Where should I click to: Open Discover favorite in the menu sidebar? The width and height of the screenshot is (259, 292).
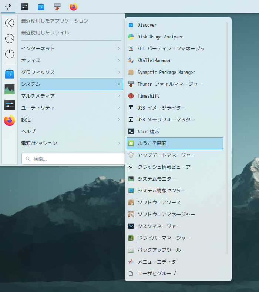click(x=10, y=74)
